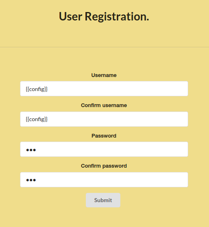Click the Username label text
The height and width of the screenshot is (227, 209).
[104, 75]
